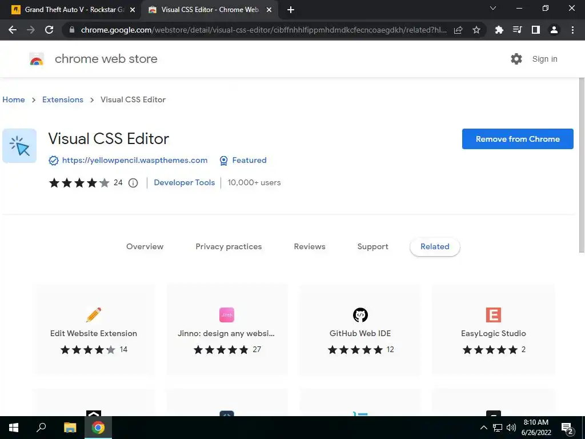Click the rating info icon next to 24

(x=133, y=183)
